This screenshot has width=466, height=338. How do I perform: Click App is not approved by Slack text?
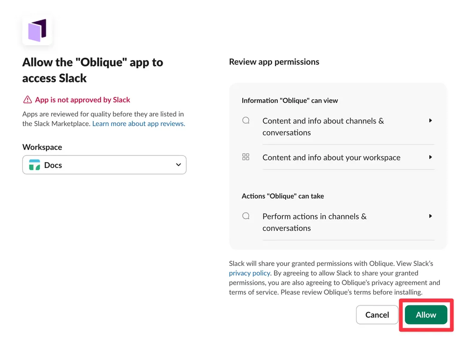tap(82, 99)
